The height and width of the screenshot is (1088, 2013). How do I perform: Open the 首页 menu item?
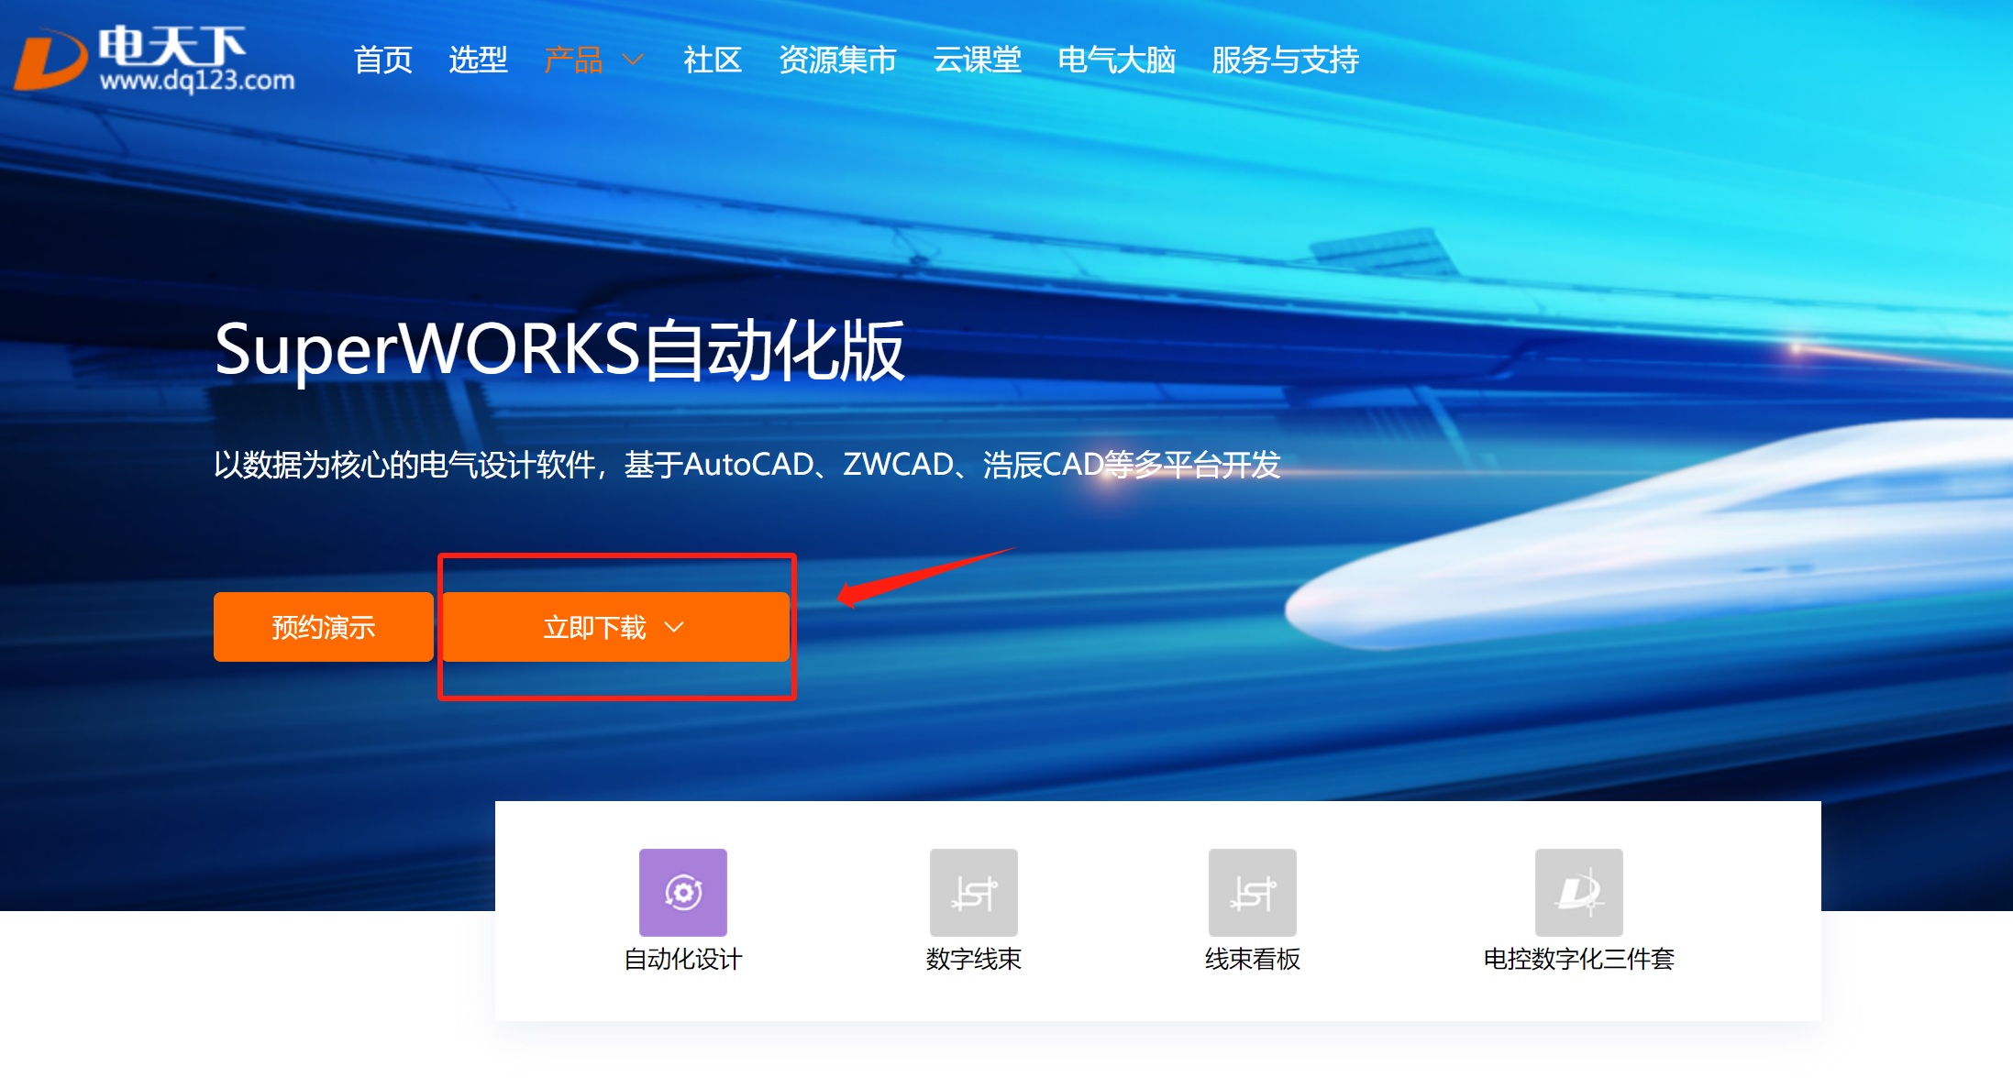point(382,60)
